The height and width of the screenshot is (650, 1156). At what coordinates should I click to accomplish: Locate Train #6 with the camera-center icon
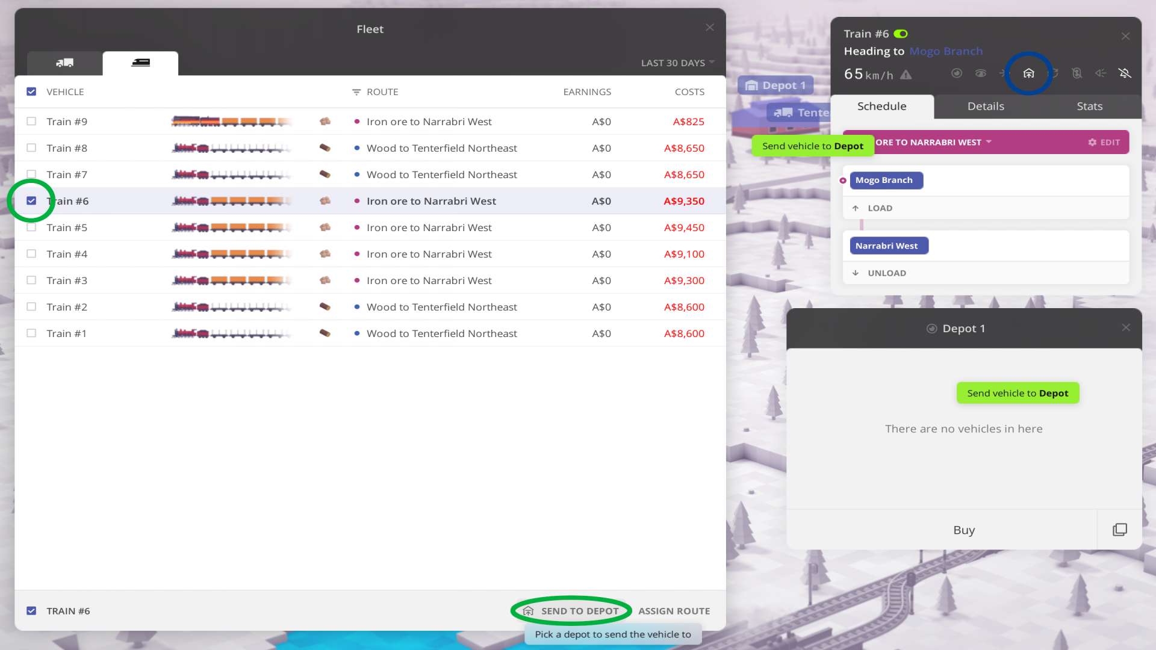click(956, 73)
